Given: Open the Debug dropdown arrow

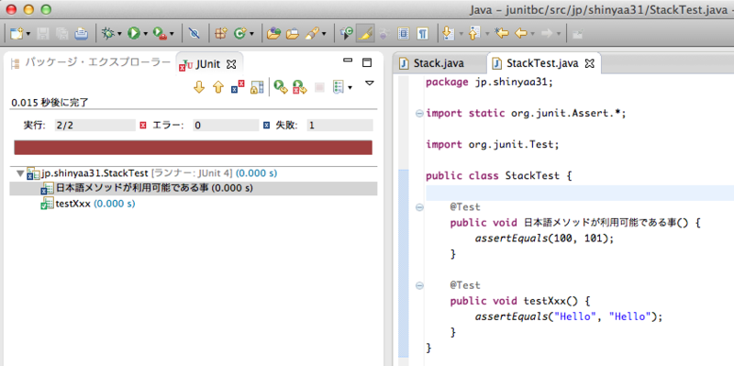Looking at the screenshot, I should point(119,34).
